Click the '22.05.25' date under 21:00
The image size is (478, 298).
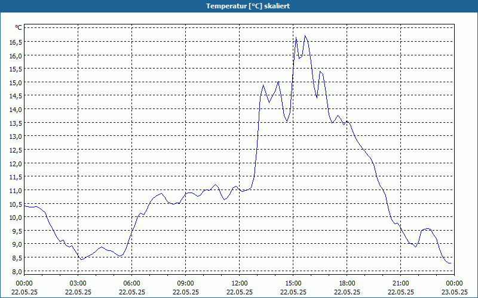click(x=400, y=292)
